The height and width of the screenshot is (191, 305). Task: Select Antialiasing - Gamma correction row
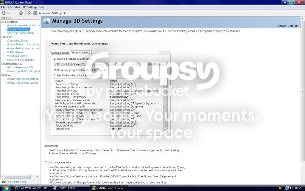tap(108, 87)
